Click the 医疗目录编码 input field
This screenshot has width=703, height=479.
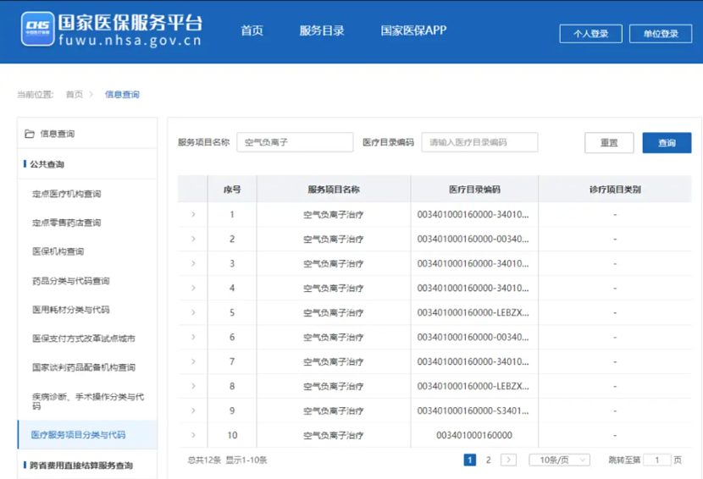(x=479, y=142)
